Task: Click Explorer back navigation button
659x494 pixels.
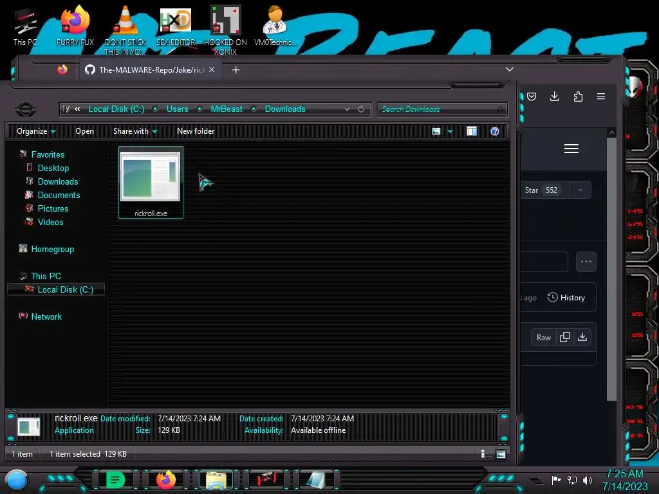Action: 26,109
